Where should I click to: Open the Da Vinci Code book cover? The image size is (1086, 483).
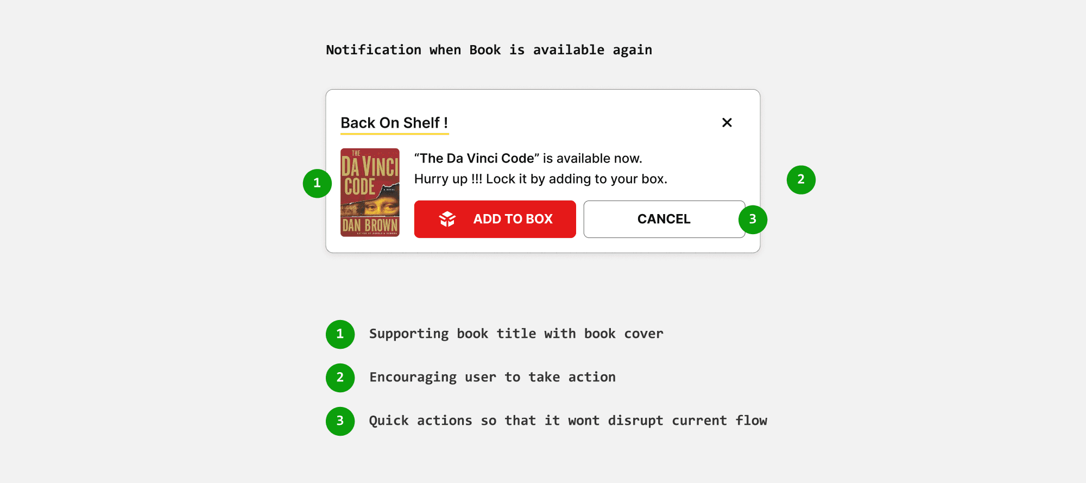click(370, 192)
